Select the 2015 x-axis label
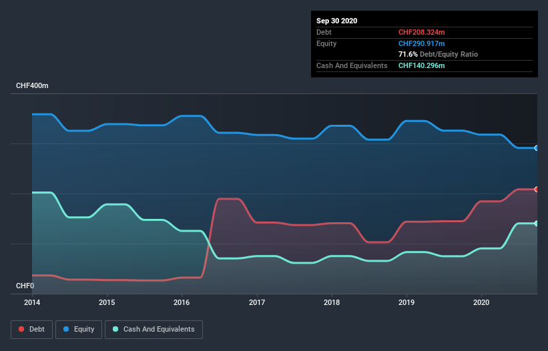 pos(107,302)
